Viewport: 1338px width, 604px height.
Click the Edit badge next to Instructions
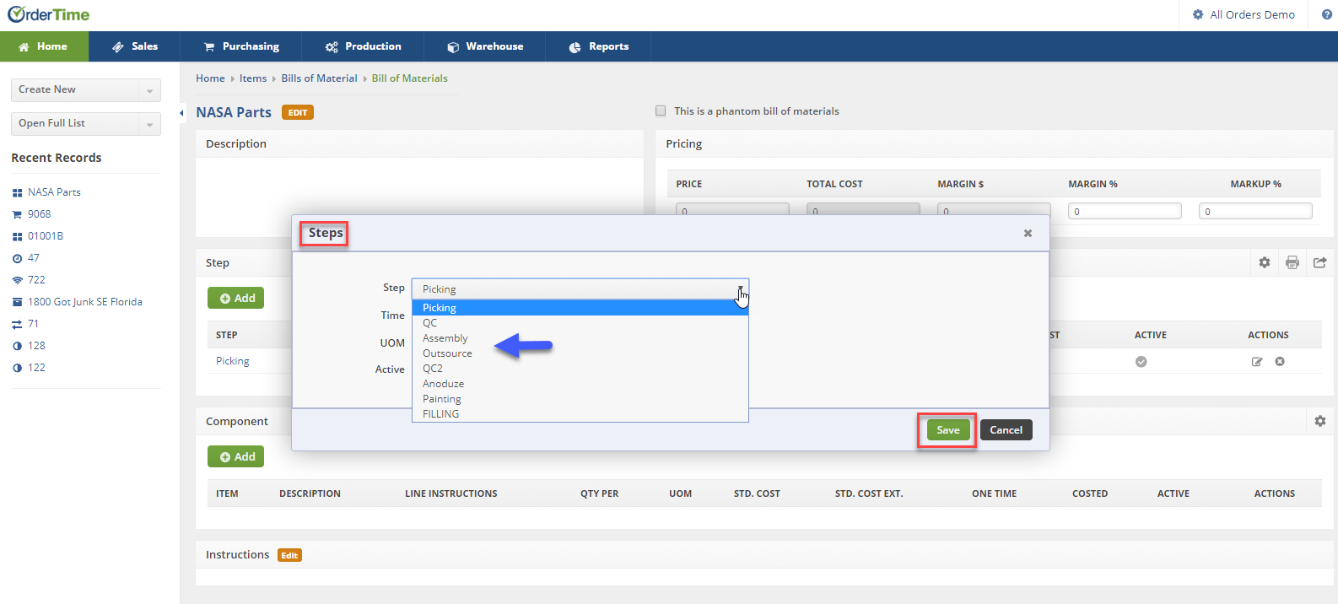point(289,555)
